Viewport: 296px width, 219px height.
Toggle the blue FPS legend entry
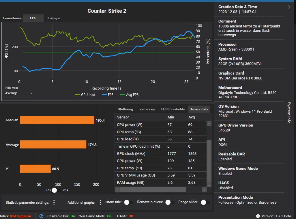[108, 95]
